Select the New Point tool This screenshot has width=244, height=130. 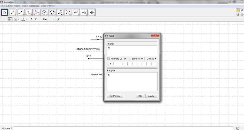pos(12,12)
